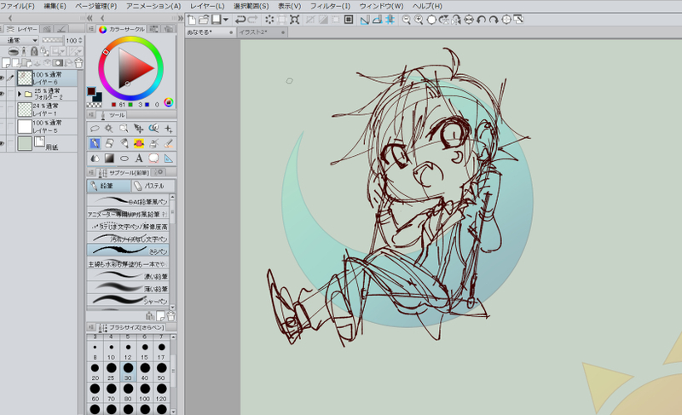Rotate canvas left with toolbar icon
Screen dimensions: 682x415
[x=482, y=20]
